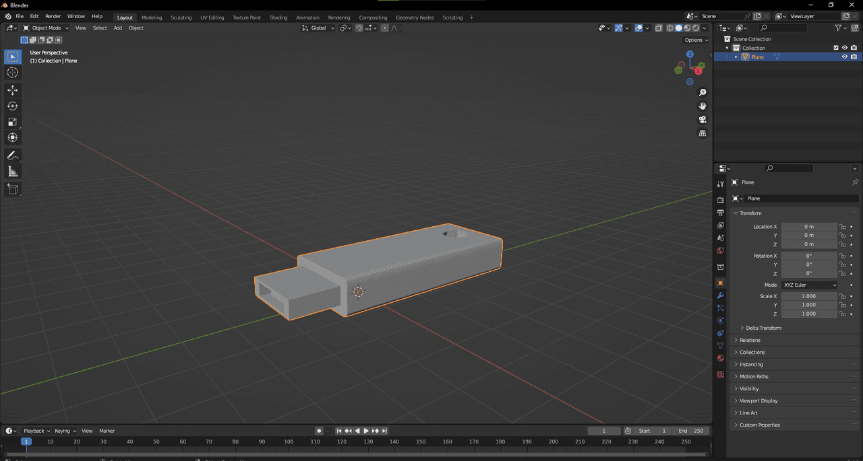The image size is (863, 461).
Task: Toggle camera view in viewport
Action: [x=703, y=120]
